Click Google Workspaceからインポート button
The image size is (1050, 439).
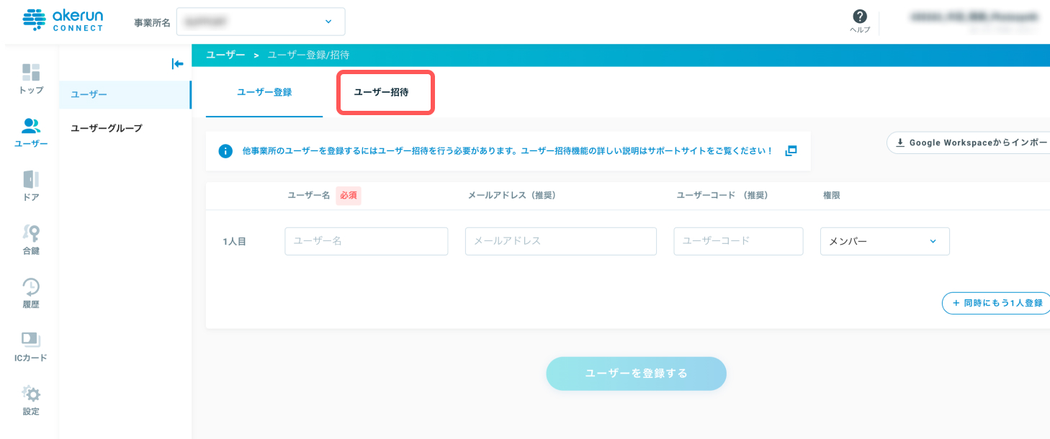pos(968,142)
